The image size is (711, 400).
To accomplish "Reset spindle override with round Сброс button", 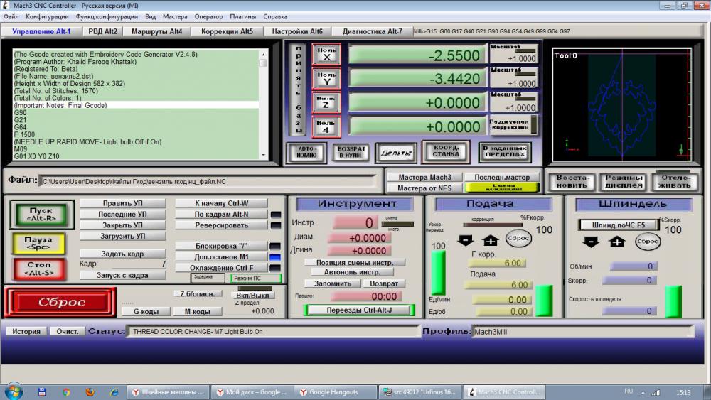I will (x=648, y=242).
